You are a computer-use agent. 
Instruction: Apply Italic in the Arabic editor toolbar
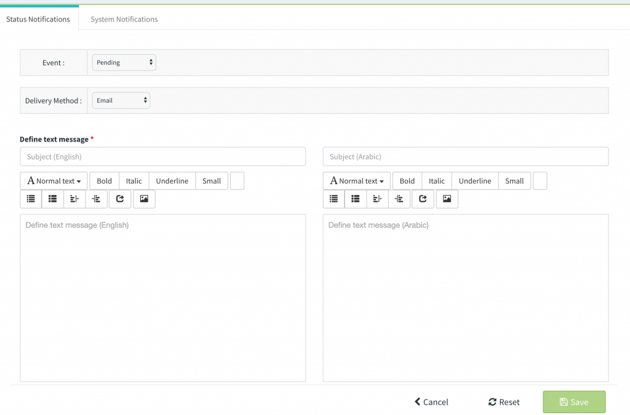(x=437, y=181)
